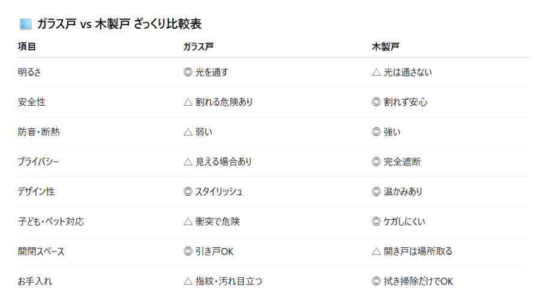The image size is (540, 305).
Task: Click the △ symbol before 開き戸は場所取る
Action: [376, 251]
